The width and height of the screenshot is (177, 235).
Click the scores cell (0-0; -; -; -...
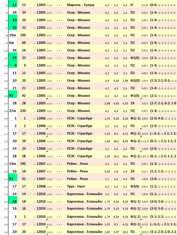163,5
